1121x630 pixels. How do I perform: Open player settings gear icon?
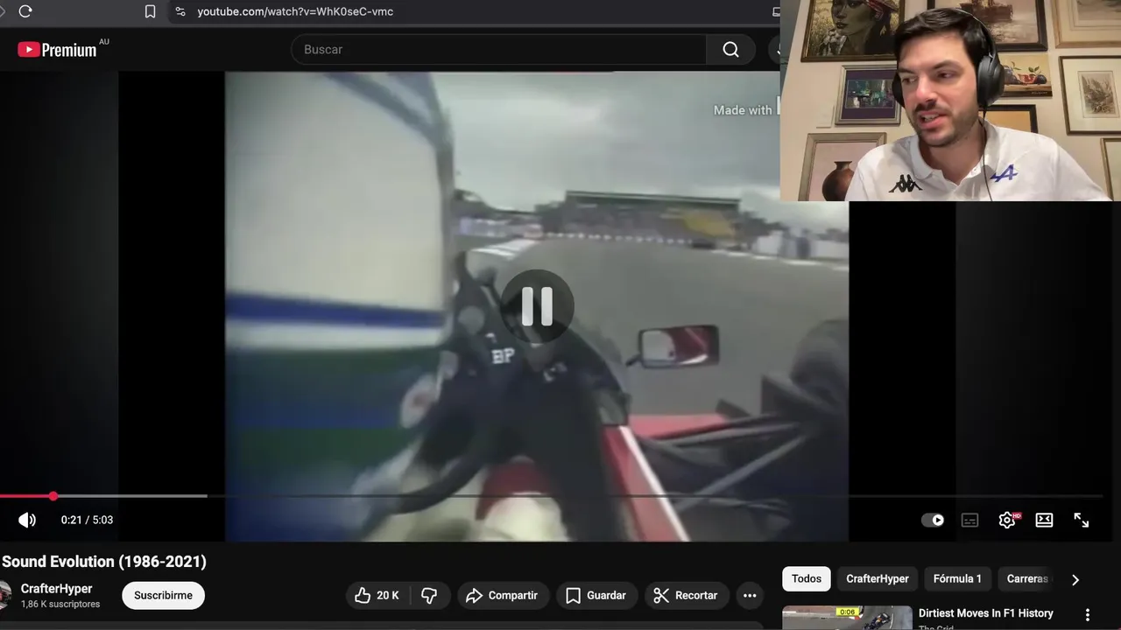pos(1007,520)
